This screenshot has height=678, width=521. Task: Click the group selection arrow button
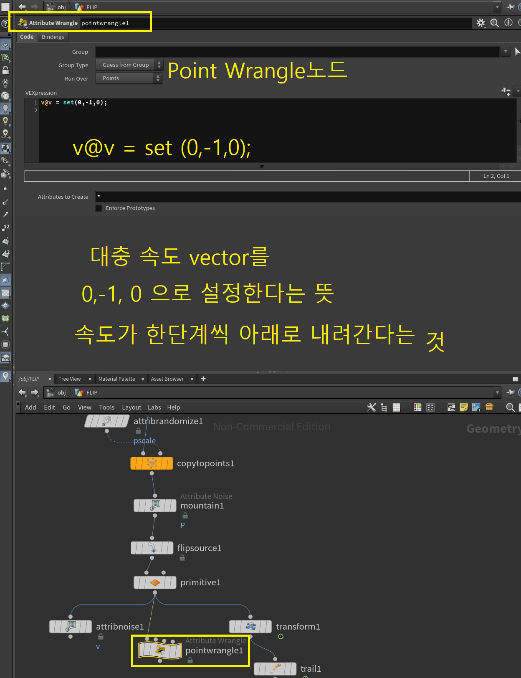[x=517, y=52]
